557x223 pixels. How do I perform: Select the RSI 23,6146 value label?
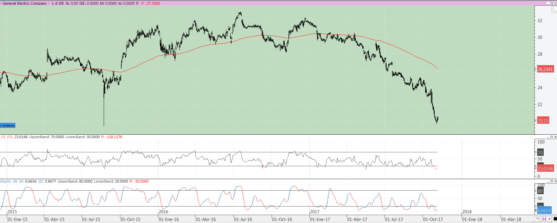pos(545,169)
